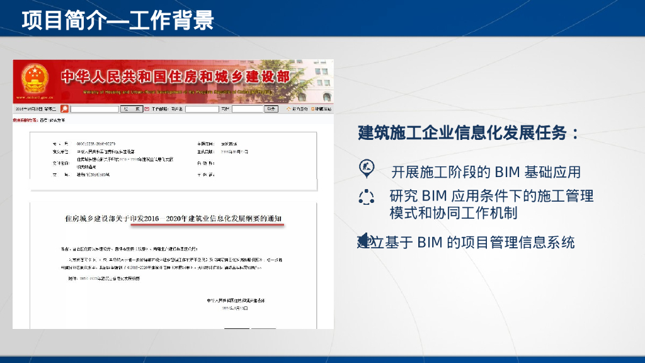Click the construction-worker map pin icon
The image size is (645, 363).
click(x=367, y=169)
